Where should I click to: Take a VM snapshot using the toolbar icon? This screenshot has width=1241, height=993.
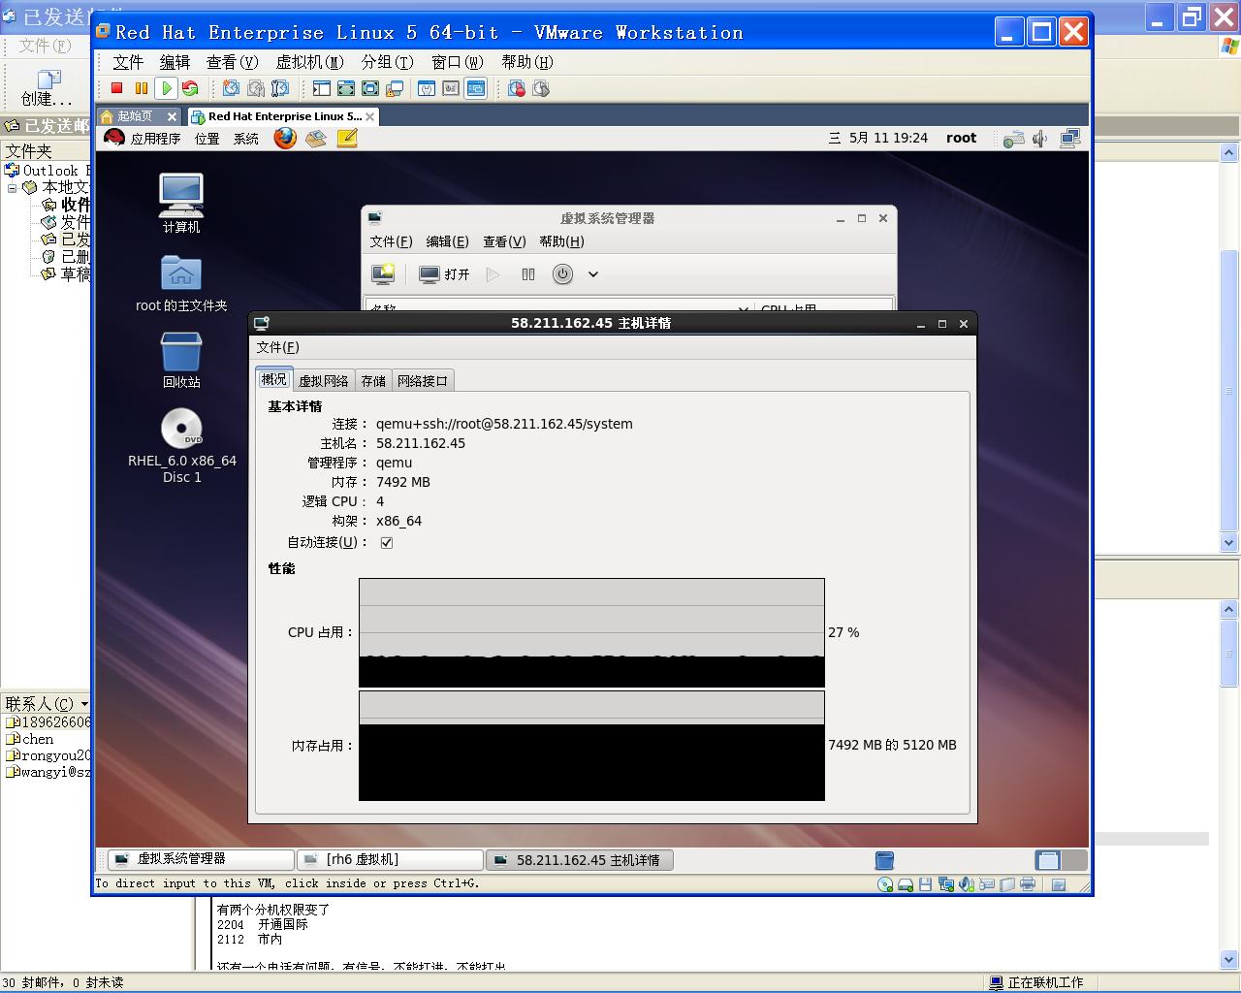231,88
